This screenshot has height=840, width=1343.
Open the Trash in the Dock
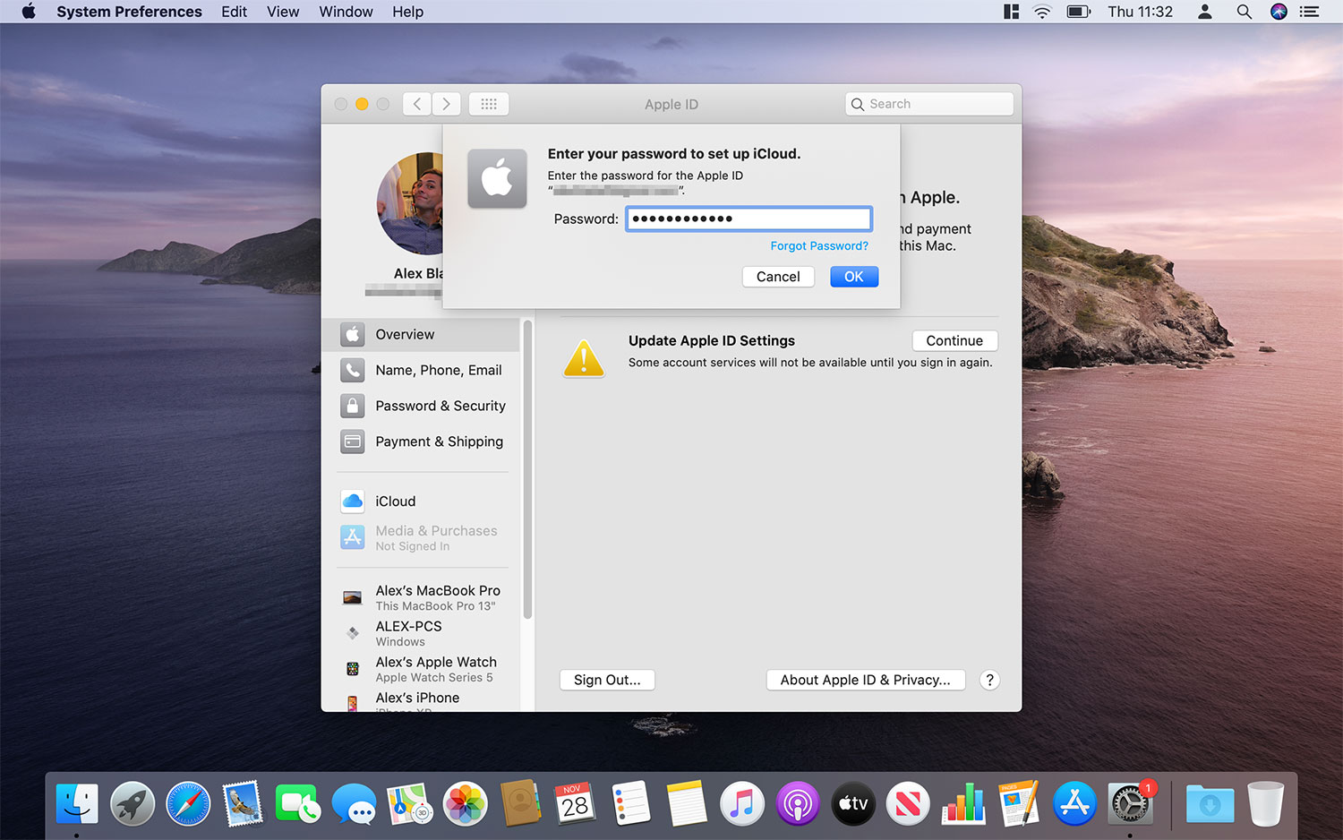[x=1265, y=803]
